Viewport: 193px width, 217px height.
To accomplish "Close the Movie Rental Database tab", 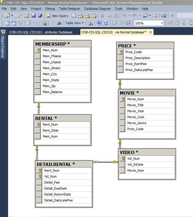I will click(x=151, y=32).
